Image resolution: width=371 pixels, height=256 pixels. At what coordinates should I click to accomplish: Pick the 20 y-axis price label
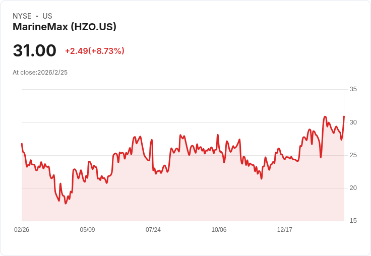pos(353,188)
